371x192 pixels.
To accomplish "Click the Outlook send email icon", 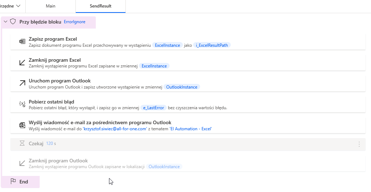I will point(22,125).
